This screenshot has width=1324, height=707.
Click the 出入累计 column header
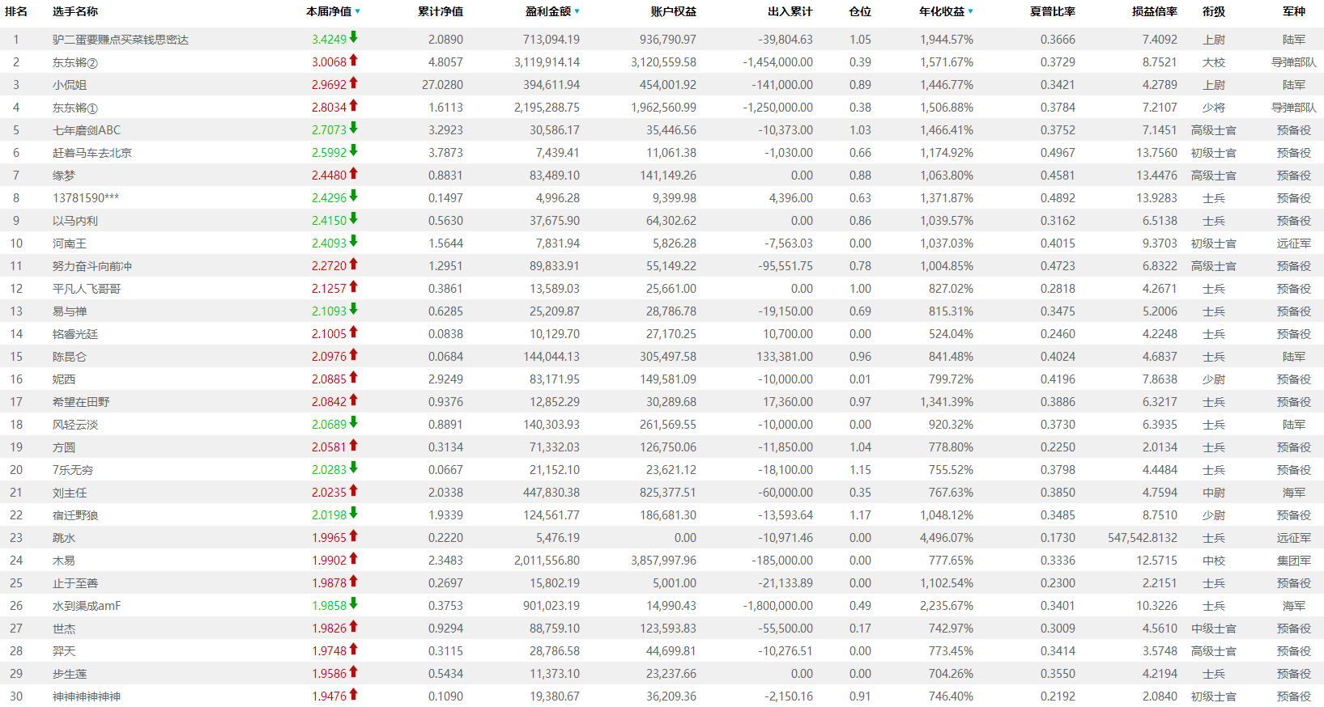(x=790, y=11)
